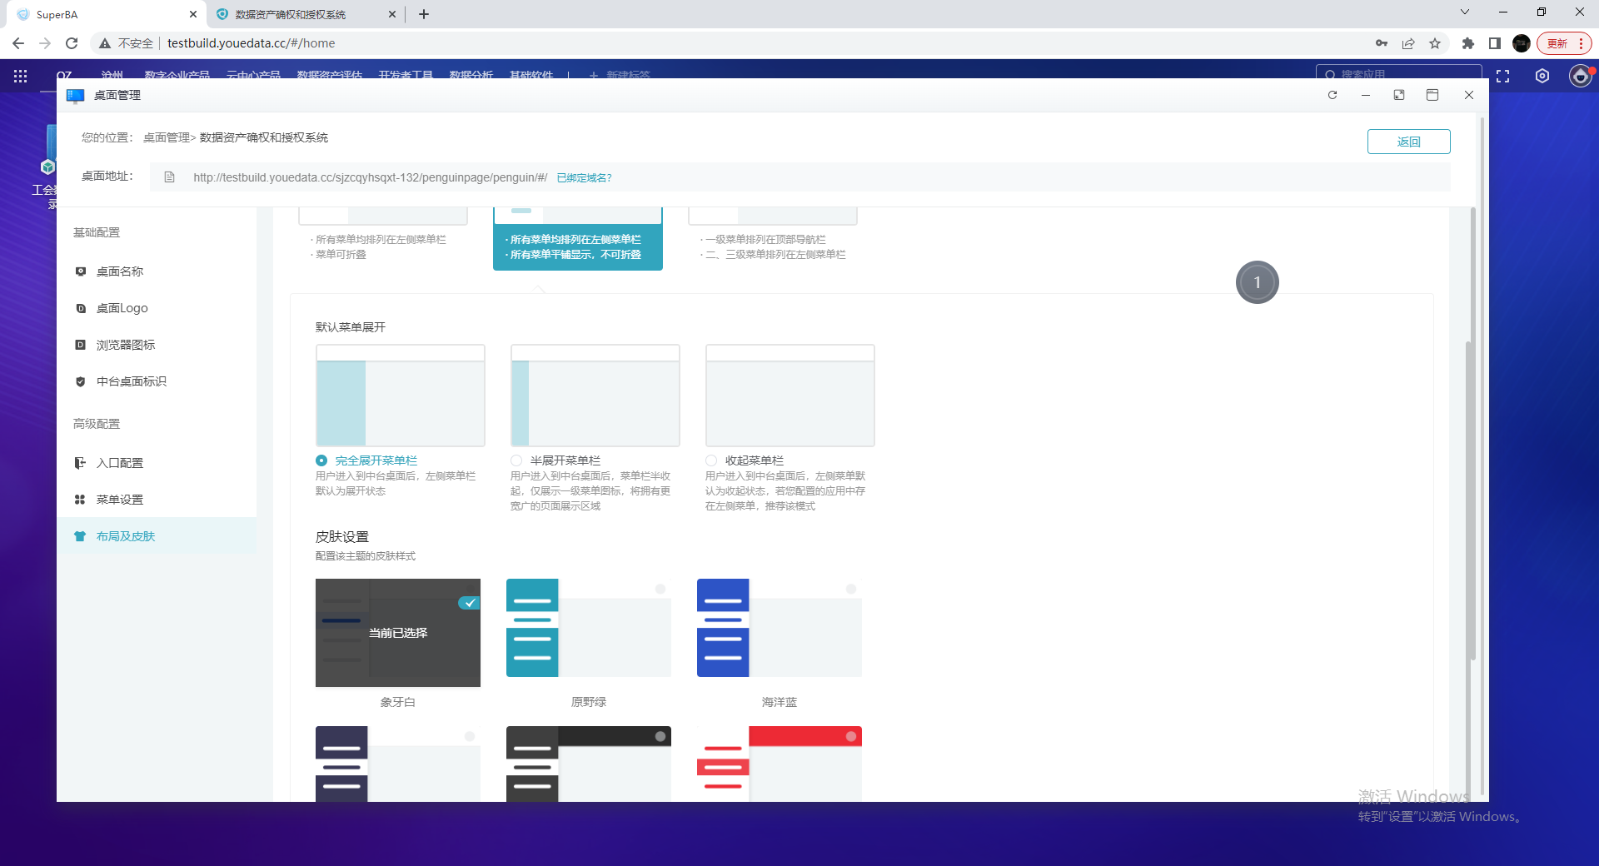Viewport: 1599px width, 866px height.
Task: Switch to the SuperBA browser tab
Action: pyautogui.click(x=107, y=14)
